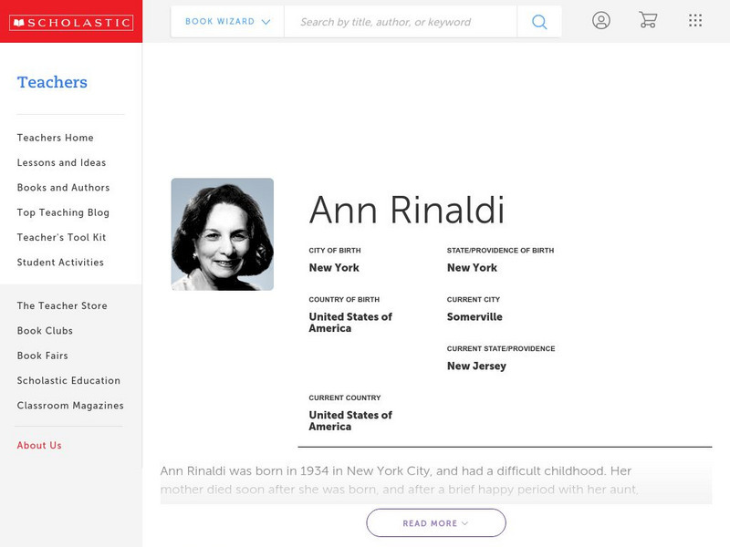Visit the Lessons and Ideas page
Screen dimensions: 730x547
click(60, 162)
